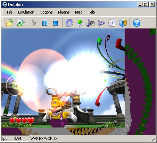Image resolution: width=157 pixels, height=143 pixels.
Task: Click the fps 3.94 status field
Action: [x=15, y=138]
